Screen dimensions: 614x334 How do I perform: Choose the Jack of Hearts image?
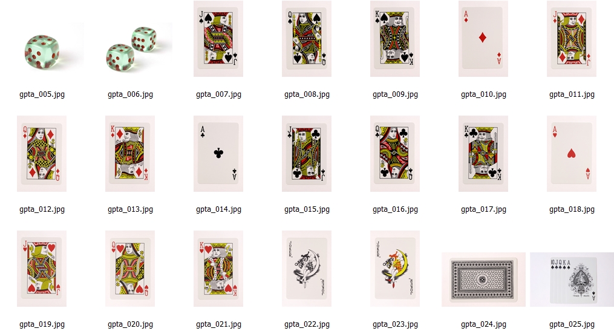click(x=42, y=269)
